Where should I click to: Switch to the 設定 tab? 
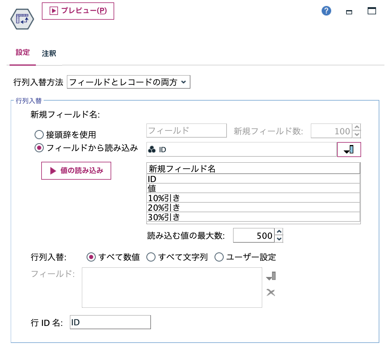[x=22, y=53]
